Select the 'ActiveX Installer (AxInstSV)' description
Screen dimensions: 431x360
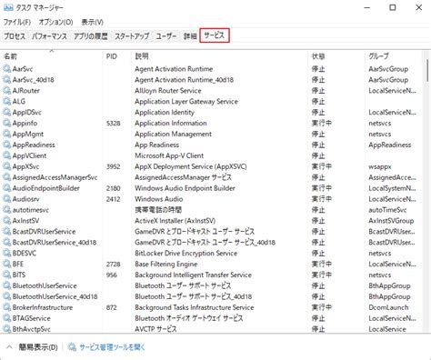[175, 221]
